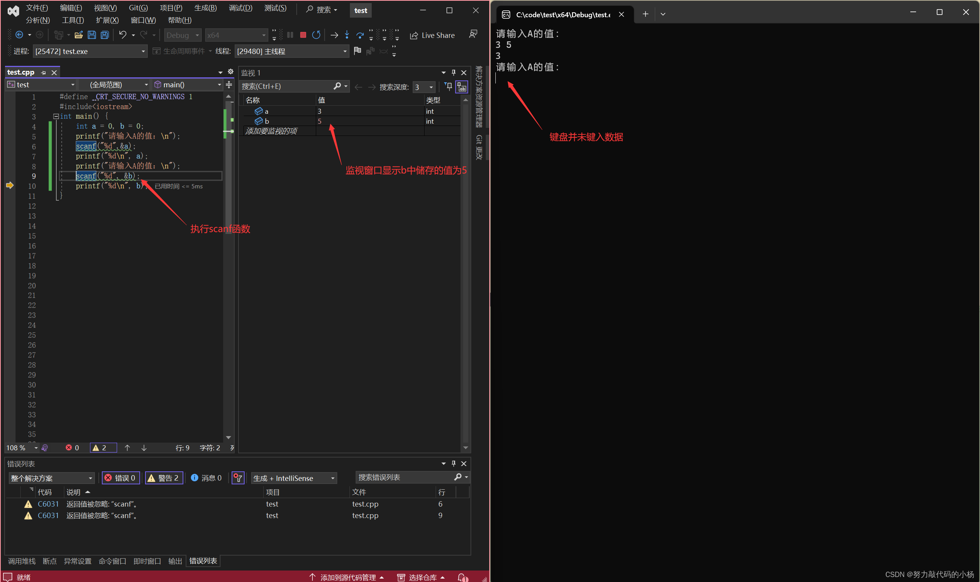
Task: Toggle the 错误 0 errors filter
Action: click(121, 478)
